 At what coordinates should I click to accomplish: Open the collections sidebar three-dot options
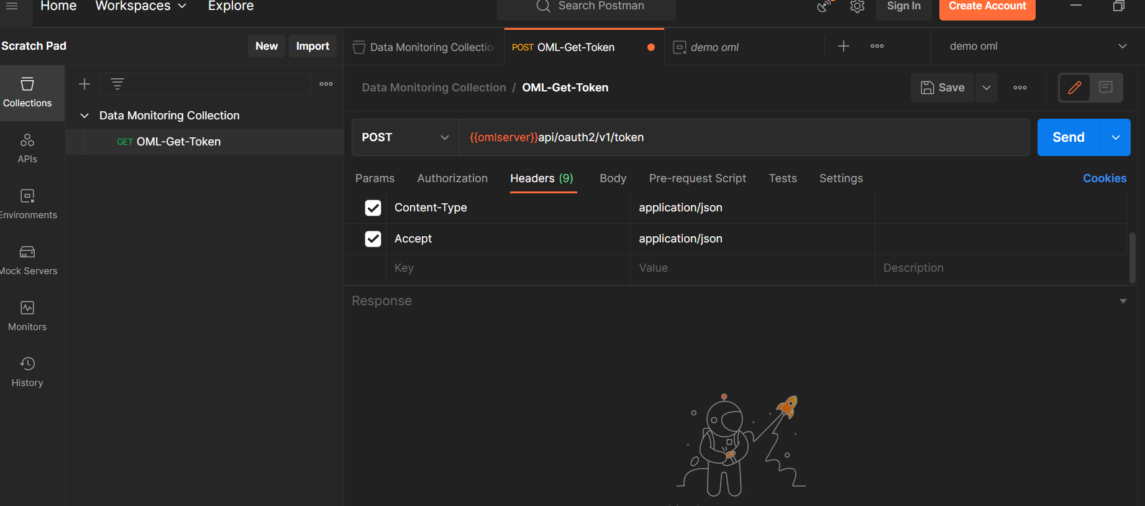point(326,84)
